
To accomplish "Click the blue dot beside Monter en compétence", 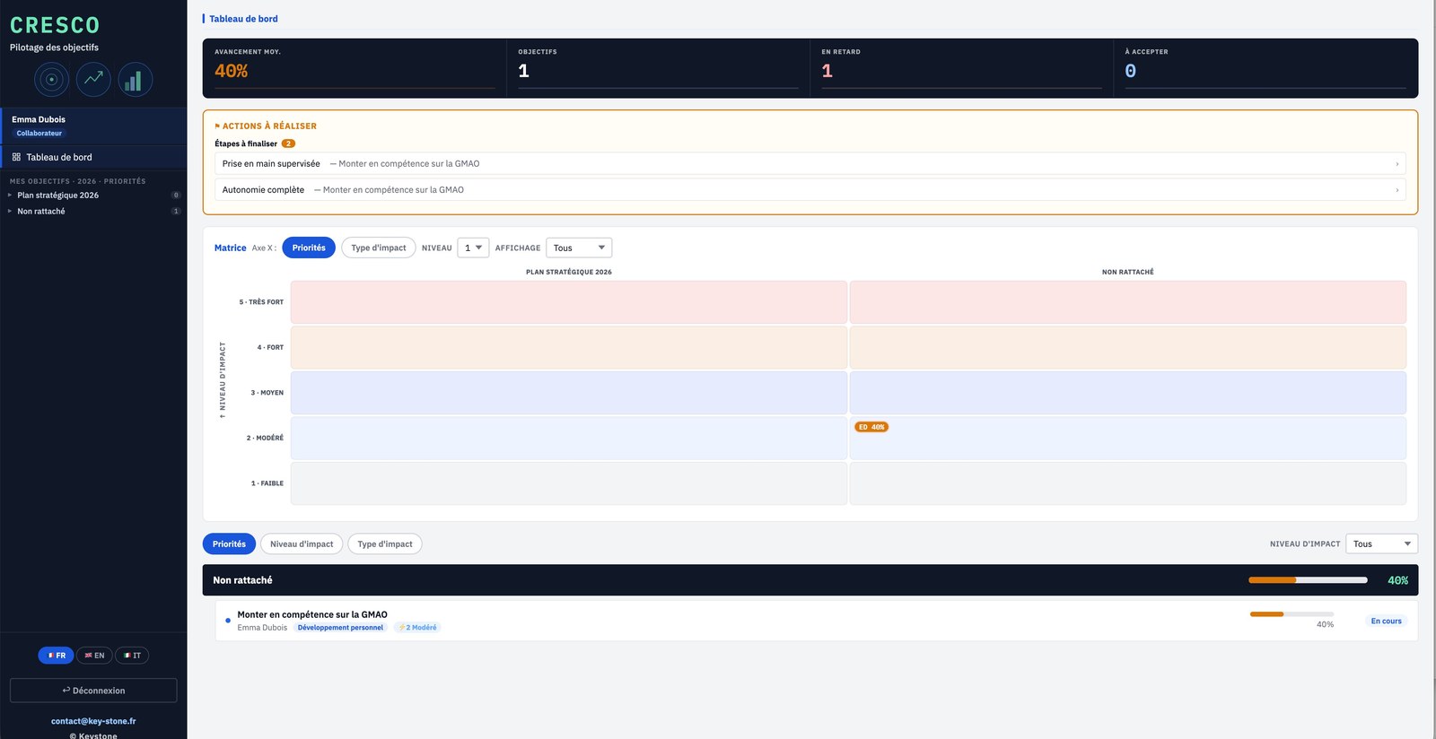I will [x=228, y=621].
